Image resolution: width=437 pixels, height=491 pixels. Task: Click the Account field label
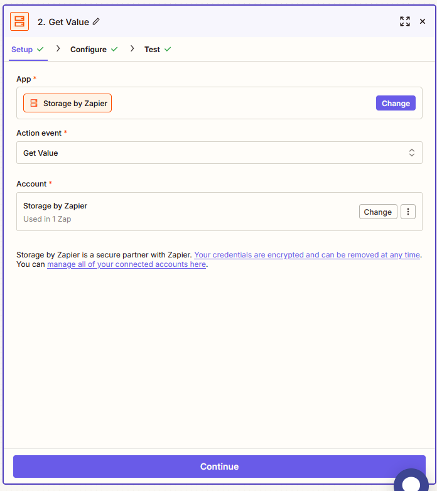(31, 184)
